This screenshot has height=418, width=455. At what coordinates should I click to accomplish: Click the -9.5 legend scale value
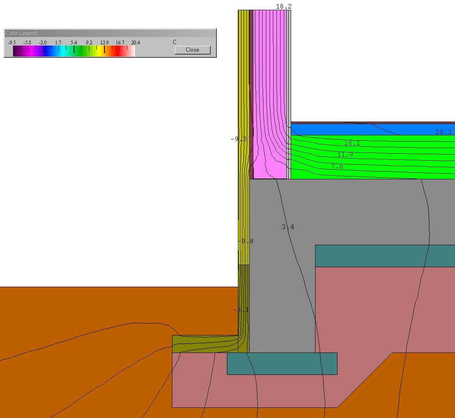point(12,42)
